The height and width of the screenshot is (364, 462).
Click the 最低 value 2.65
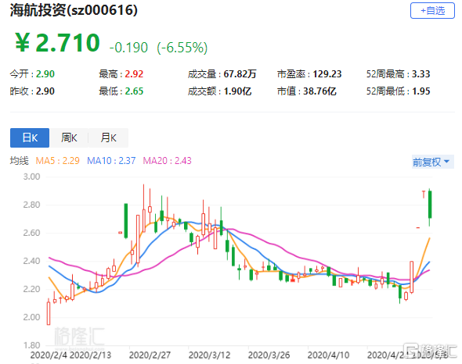pos(134,91)
